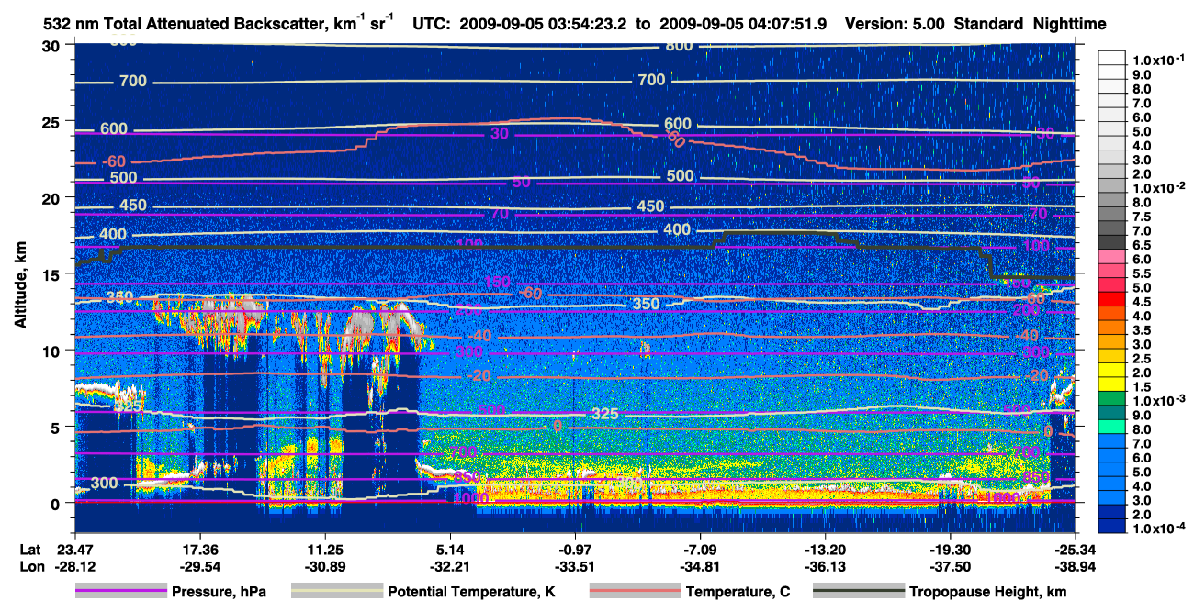Click colorbar label 1.0x10-4 at the bottom
The height and width of the screenshot is (612, 1194).
click(1159, 528)
